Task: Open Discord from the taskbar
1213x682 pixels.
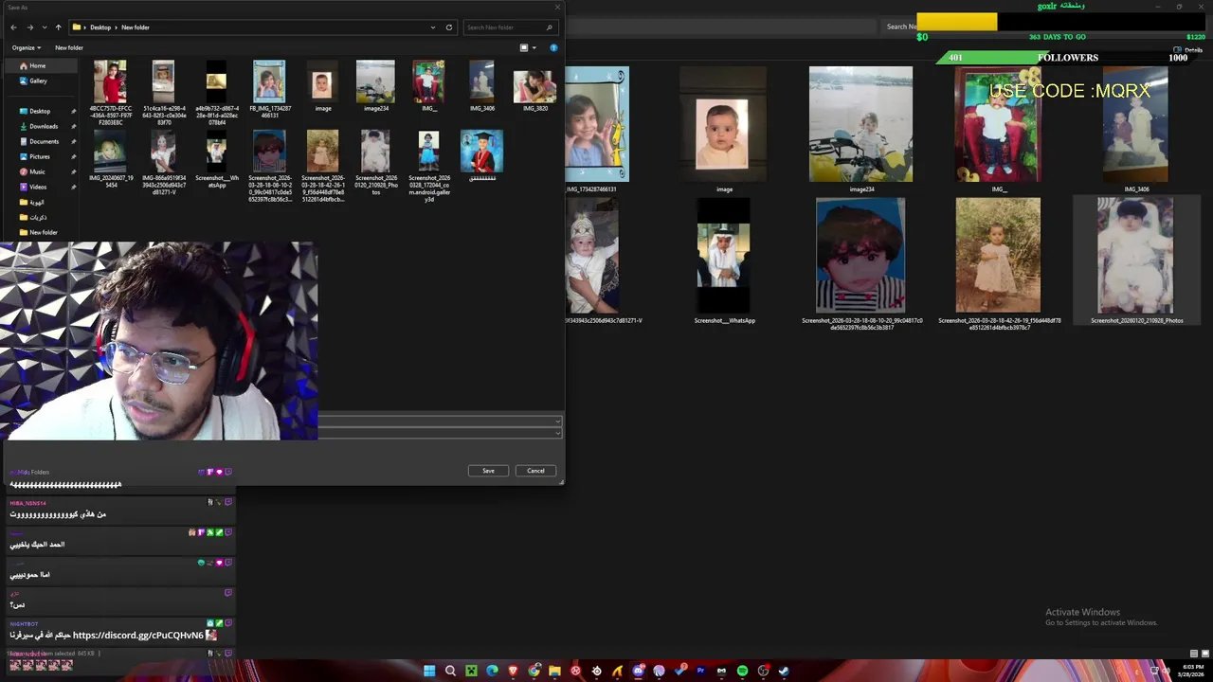Action: pyautogui.click(x=638, y=671)
